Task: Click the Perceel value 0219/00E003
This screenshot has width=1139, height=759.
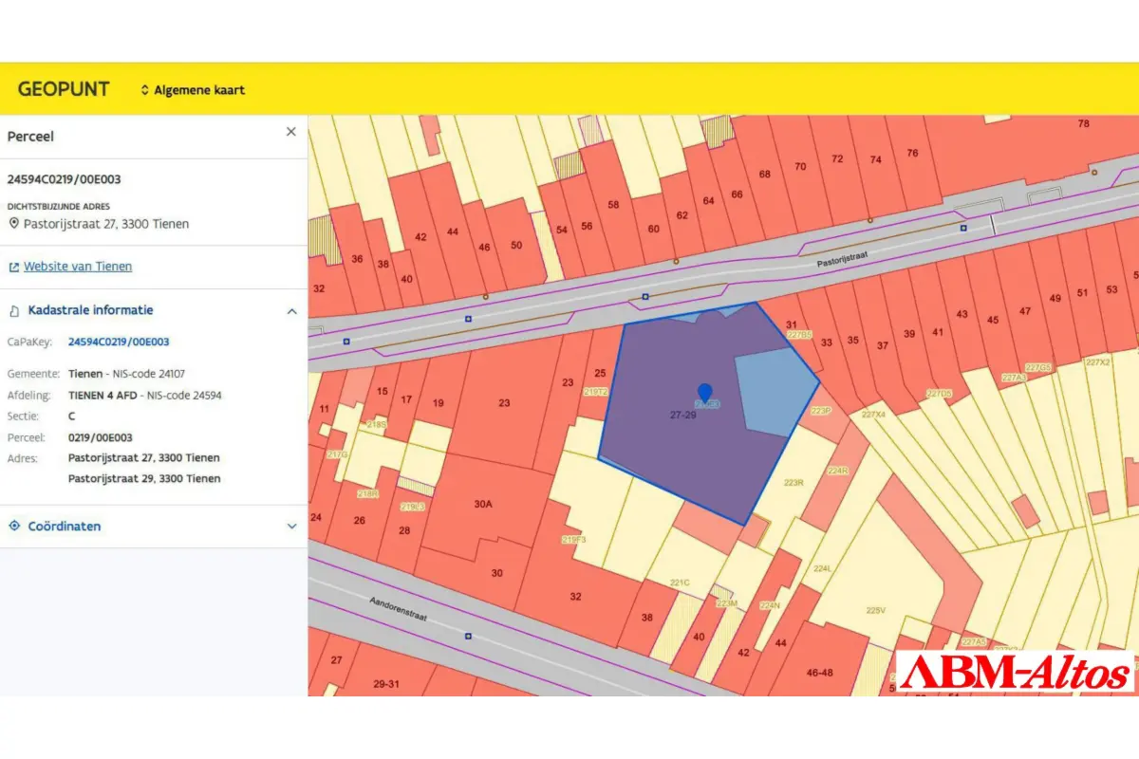Action: pos(101,436)
